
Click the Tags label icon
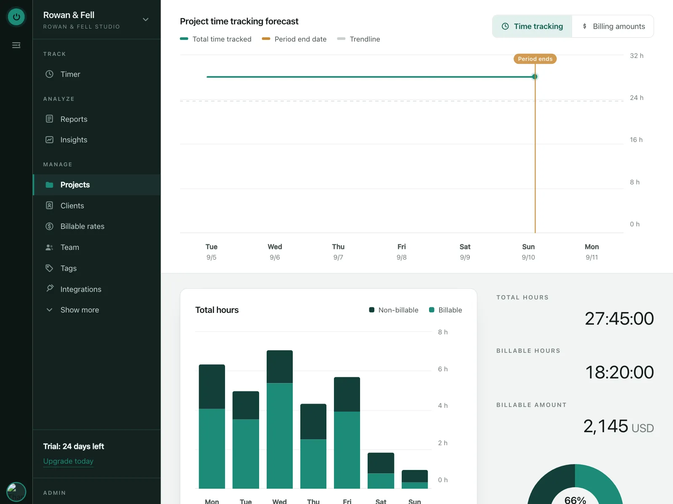49,268
